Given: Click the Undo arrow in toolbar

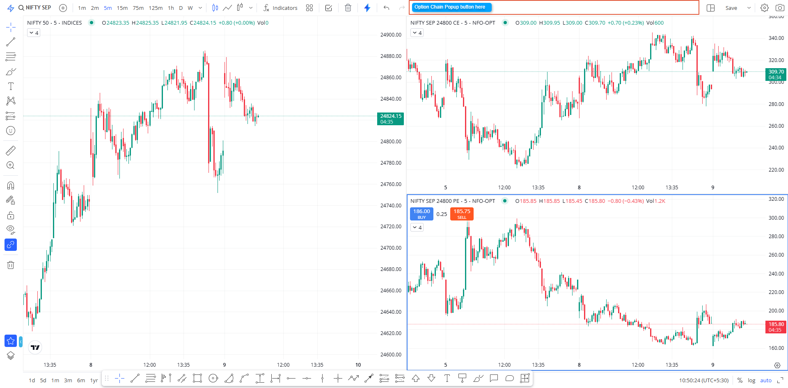Looking at the screenshot, I should (386, 8).
